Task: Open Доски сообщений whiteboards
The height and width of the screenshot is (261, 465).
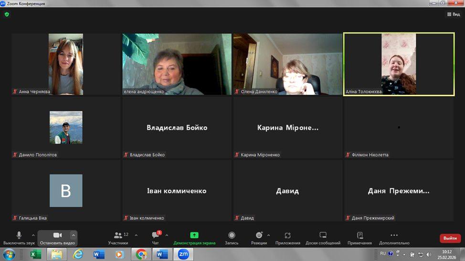Action: (323, 237)
